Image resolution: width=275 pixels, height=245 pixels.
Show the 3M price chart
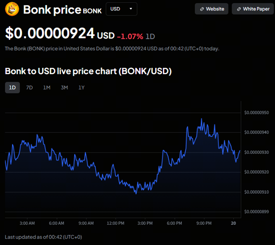click(64, 88)
